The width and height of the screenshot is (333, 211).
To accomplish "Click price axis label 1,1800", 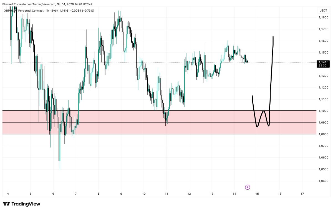I will click(323, 17).
